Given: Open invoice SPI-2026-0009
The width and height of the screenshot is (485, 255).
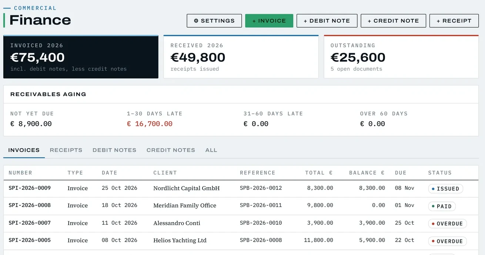Looking at the screenshot, I should 30,188.
